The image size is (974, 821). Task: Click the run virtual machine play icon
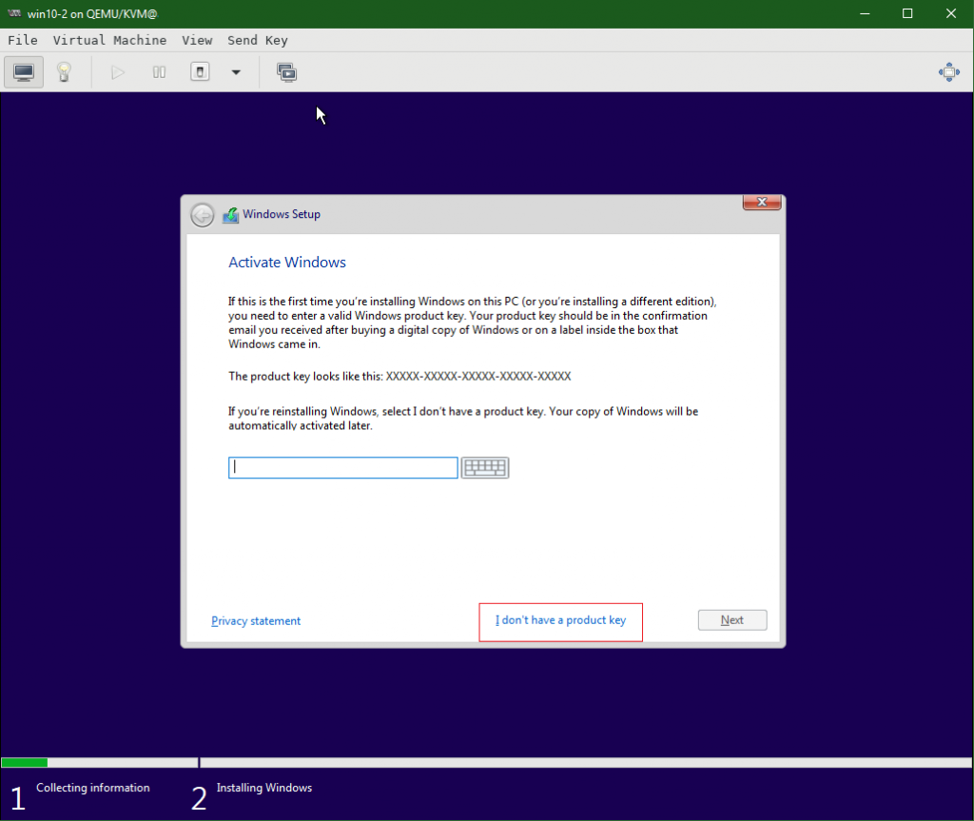[117, 71]
